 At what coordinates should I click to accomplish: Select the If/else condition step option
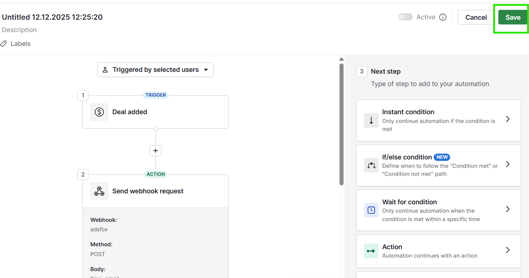point(438,165)
